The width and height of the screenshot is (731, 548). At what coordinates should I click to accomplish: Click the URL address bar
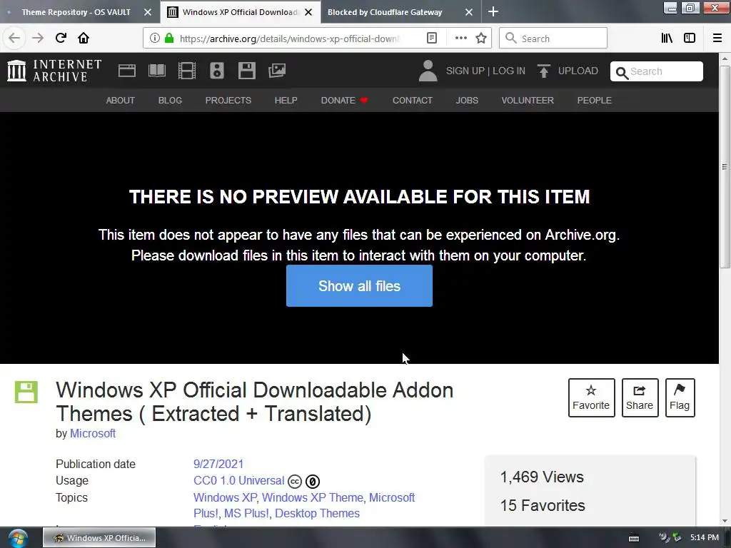(x=289, y=39)
